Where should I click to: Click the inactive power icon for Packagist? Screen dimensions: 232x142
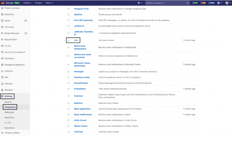pos(68,72)
